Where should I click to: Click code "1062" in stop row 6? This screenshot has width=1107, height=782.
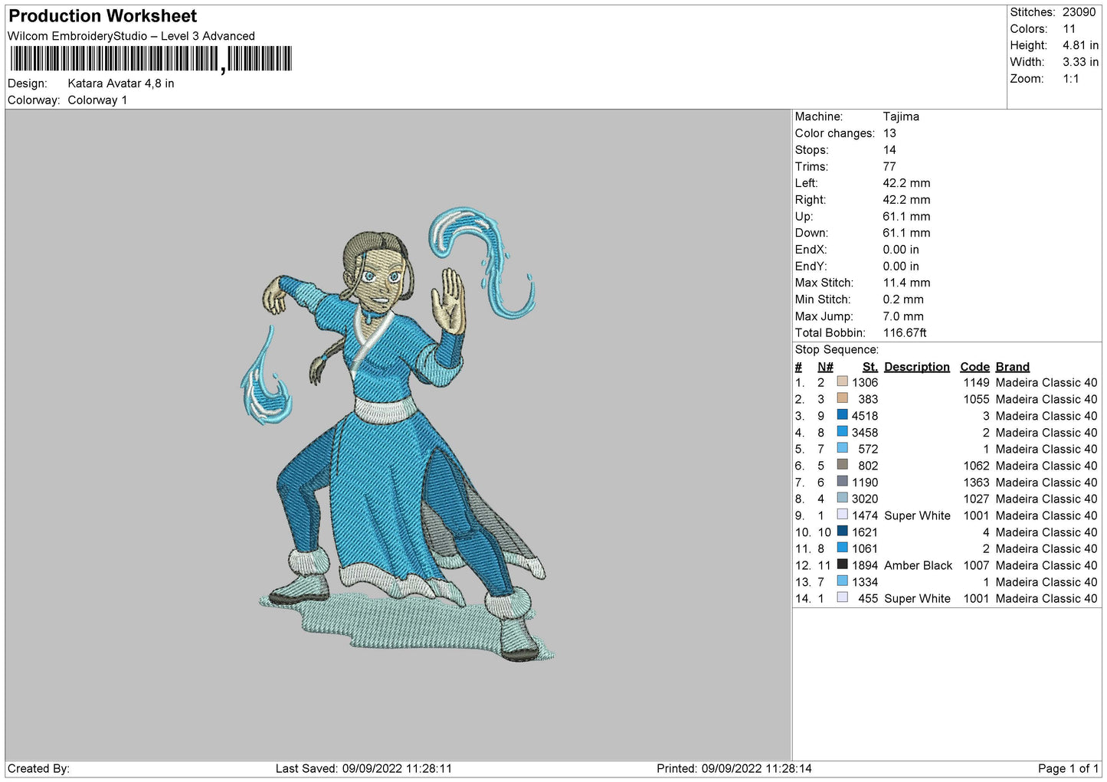pos(977,466)
